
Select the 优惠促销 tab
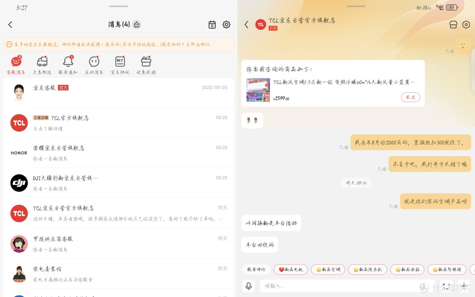pyautogui.click(x=146, y=65)
